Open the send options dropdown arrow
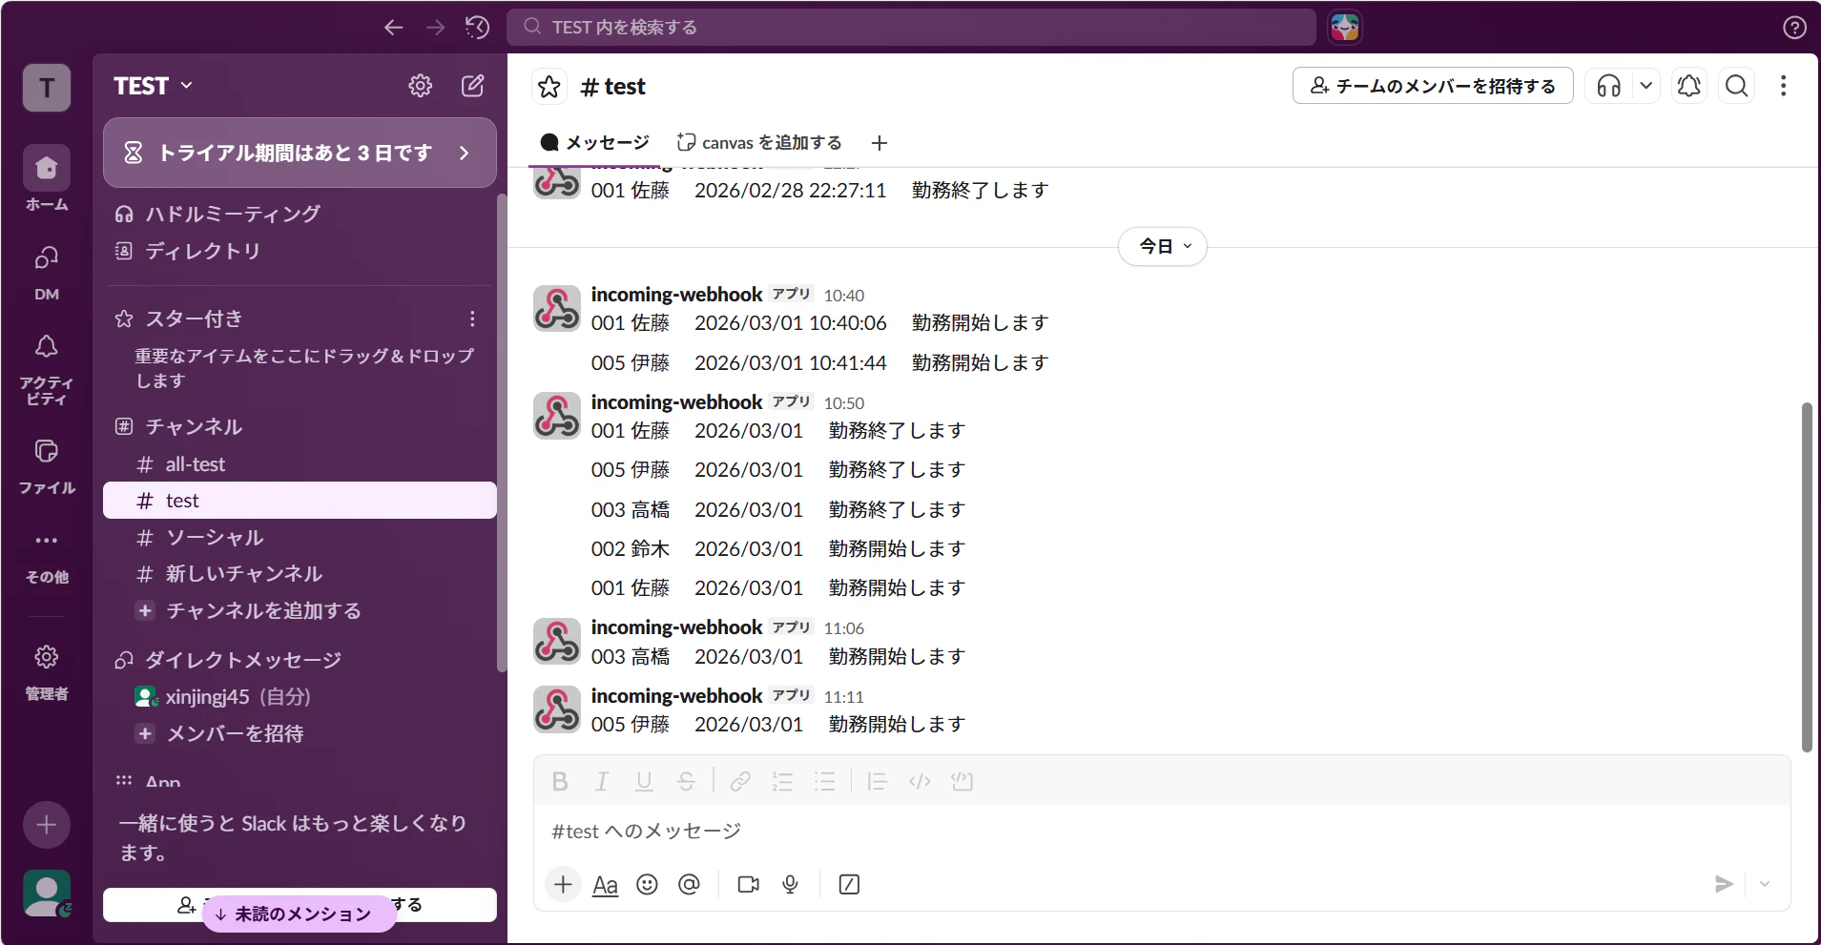The height and width of the screenshot is (945, 1821). [1765, 885]
